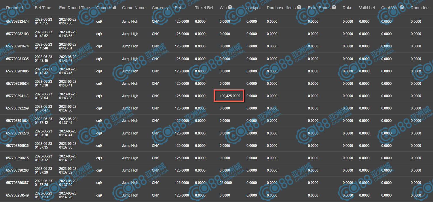Screen dimensions: 433x202
Task: Click Jump High in round 657703394118 row
Action: pyautogui.click(x=130, y=96)
